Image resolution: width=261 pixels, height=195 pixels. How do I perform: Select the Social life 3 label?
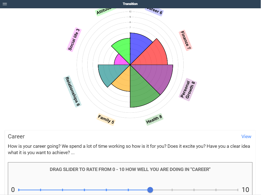(74, 39)
